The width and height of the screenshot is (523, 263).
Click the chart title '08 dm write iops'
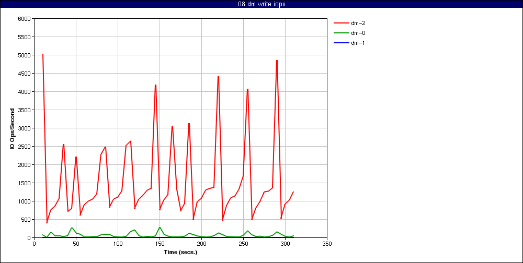tap(261, 4)
